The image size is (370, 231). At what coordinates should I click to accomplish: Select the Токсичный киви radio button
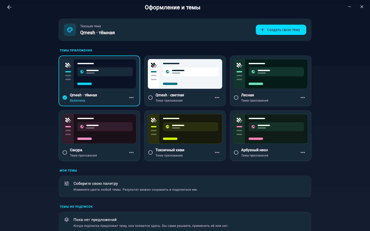point(151,152)
